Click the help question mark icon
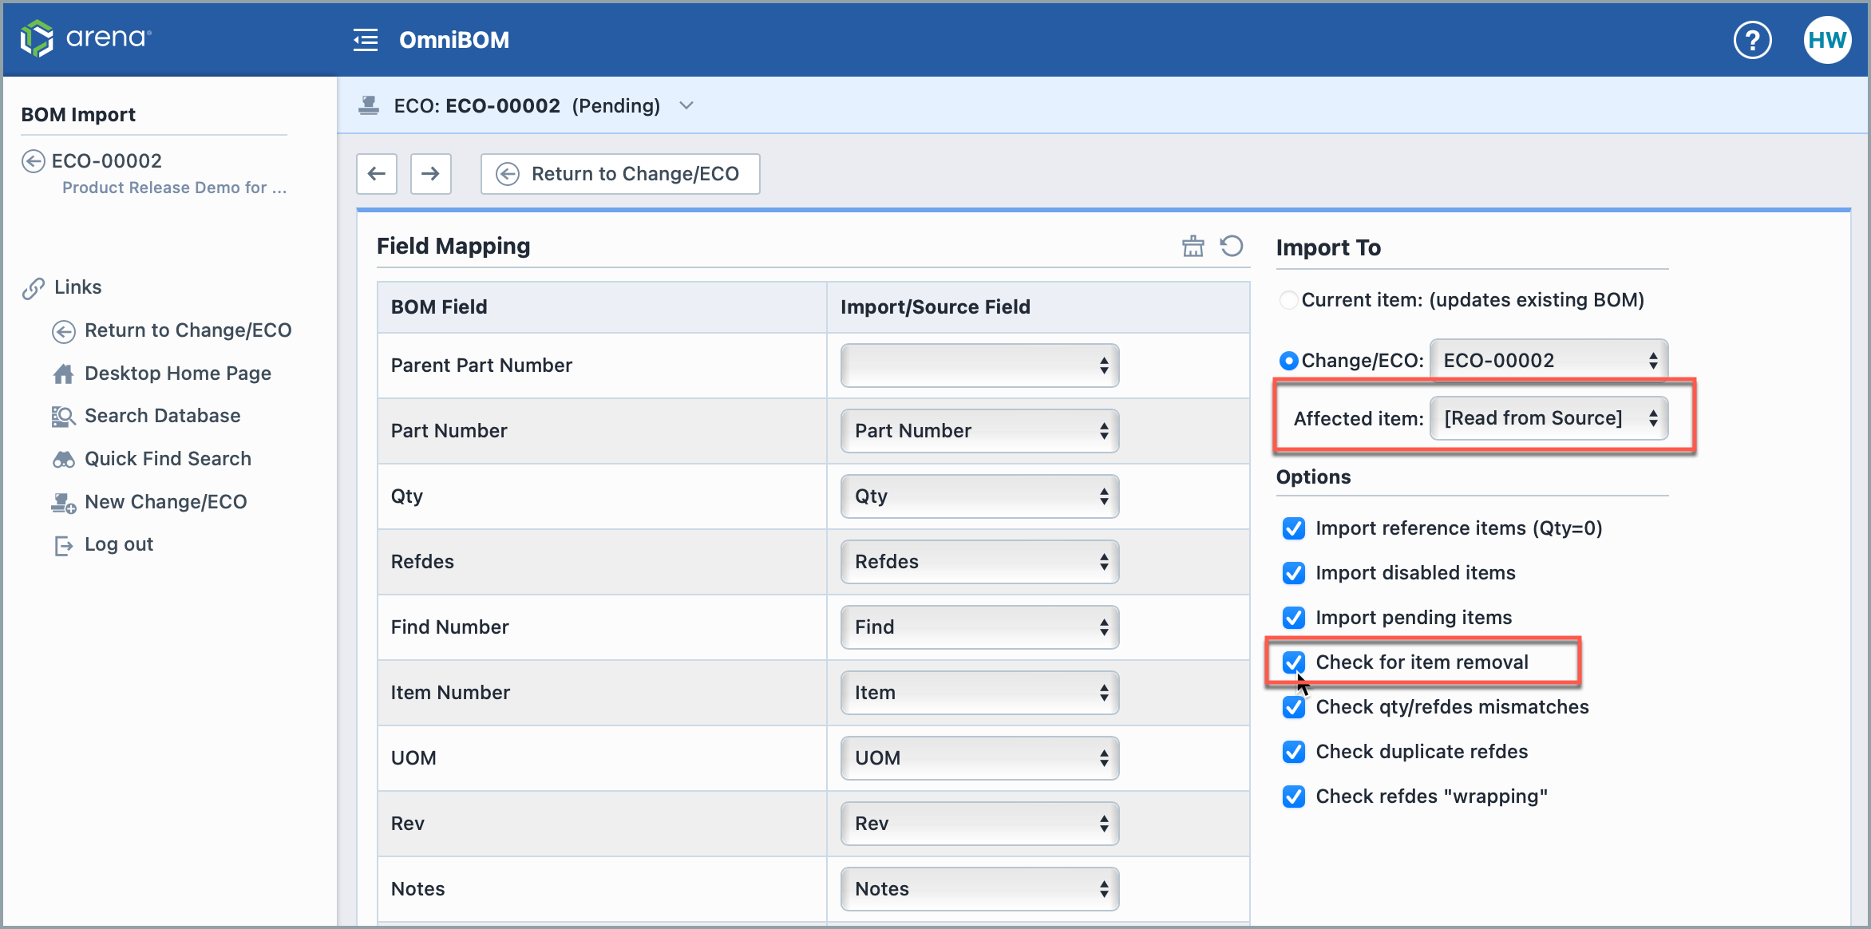Image resolution: width=1871 pixels, height=929 pixels. point(1752,40)
